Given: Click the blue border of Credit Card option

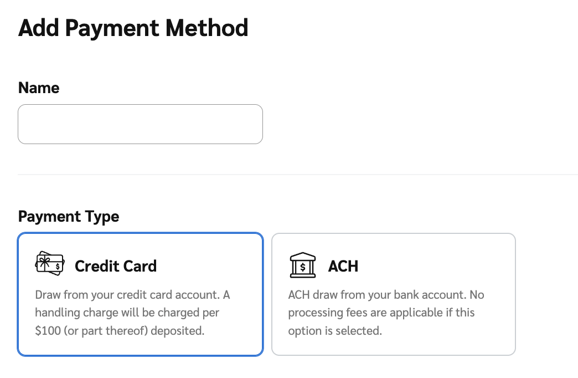Looking at the screenshot, I should pos(18,294).
